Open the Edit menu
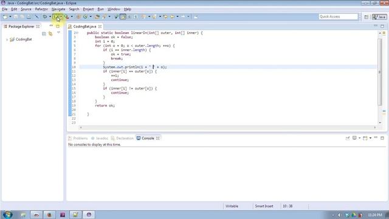The height and width of the screenshot is (219, 389). coord(14,9)
